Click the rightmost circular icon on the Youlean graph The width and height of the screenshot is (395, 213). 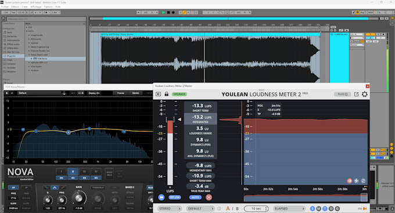click(363, 180)
